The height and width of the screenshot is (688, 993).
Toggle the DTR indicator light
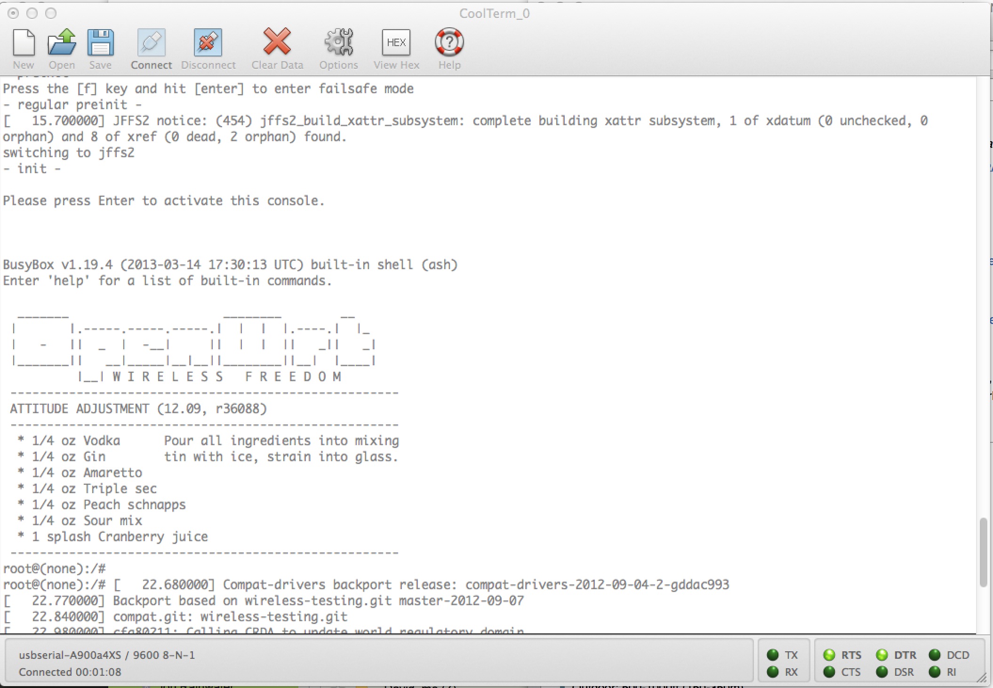[882, 655]
